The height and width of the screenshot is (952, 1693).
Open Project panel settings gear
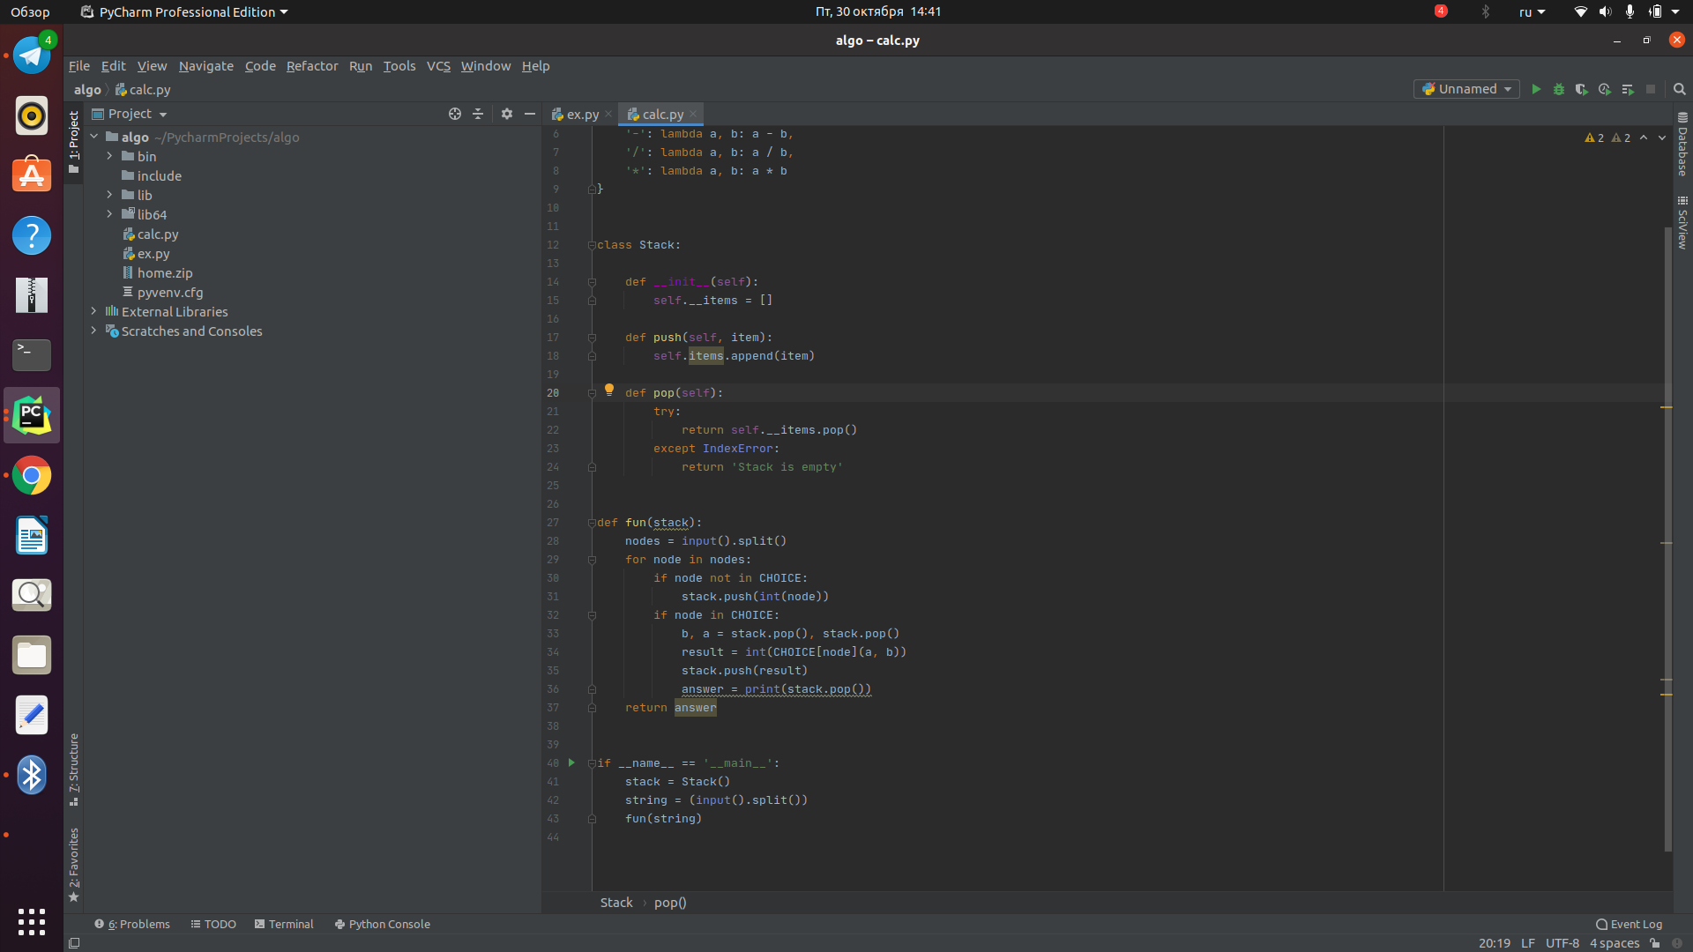507,114
